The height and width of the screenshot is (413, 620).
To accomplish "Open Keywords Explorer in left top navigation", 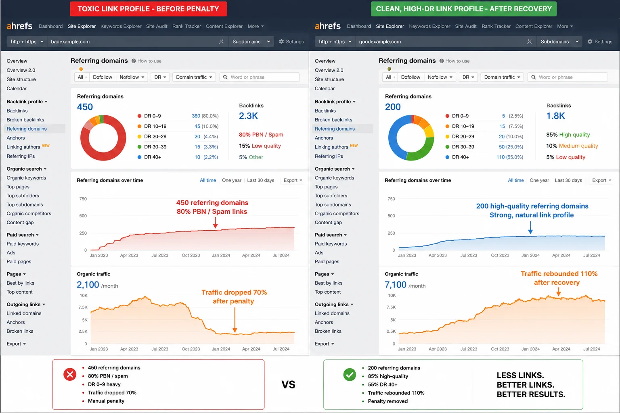I will click(x=121, y=26).
